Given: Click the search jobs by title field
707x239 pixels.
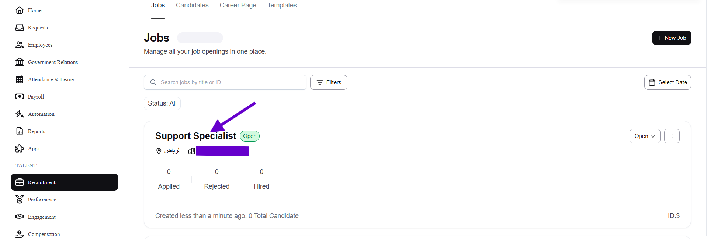Looking at the screenshot, I should click(x=229, y=82).
